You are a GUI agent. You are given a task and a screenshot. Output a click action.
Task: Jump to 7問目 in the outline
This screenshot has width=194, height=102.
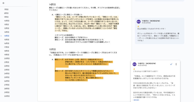(x=6, y=10)
